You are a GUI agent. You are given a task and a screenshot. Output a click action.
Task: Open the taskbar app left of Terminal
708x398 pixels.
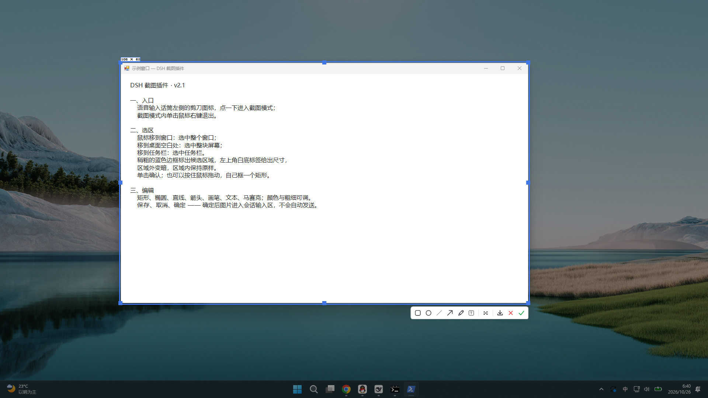click(x=379, y=389)
